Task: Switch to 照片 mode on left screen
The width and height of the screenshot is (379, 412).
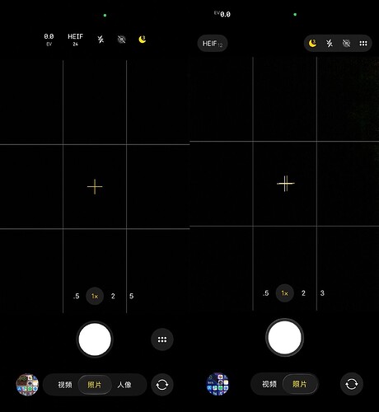Action: pyautogui.click(x=95, y=385)
